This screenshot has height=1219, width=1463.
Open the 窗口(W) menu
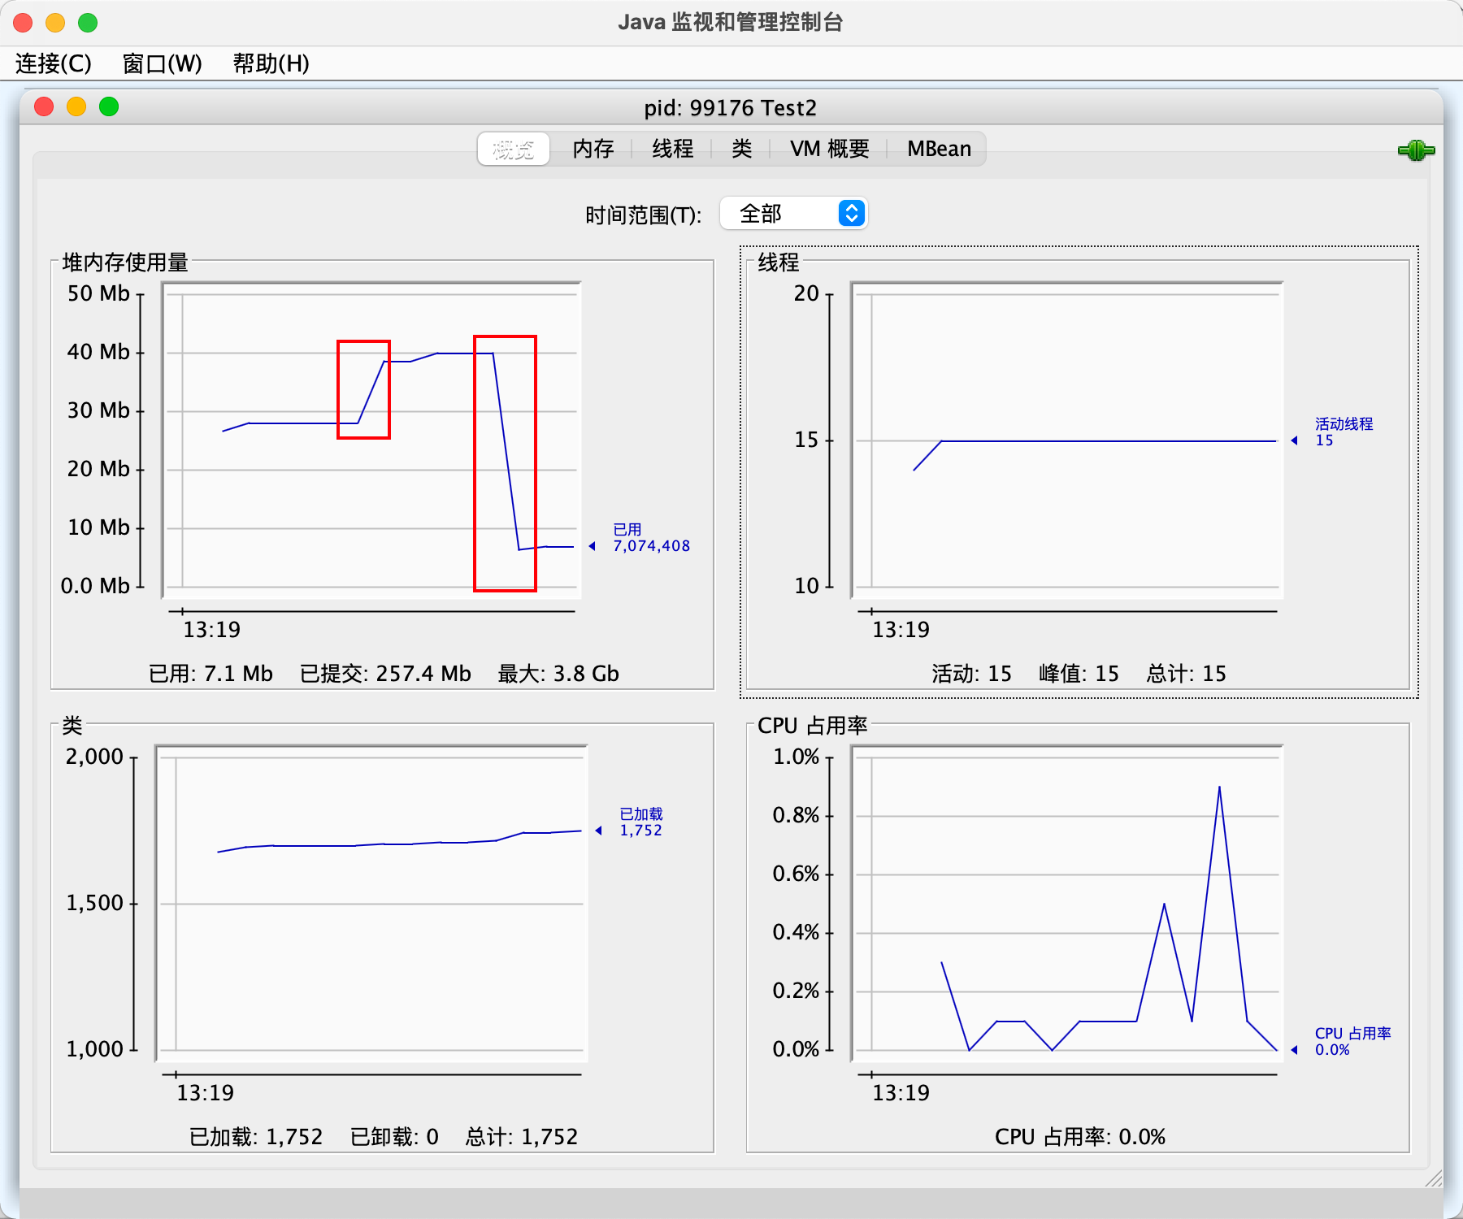(x=162, y=63)
